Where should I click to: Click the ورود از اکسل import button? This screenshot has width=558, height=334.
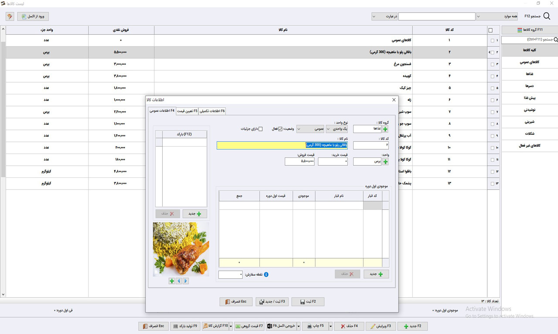pos(33,17)
